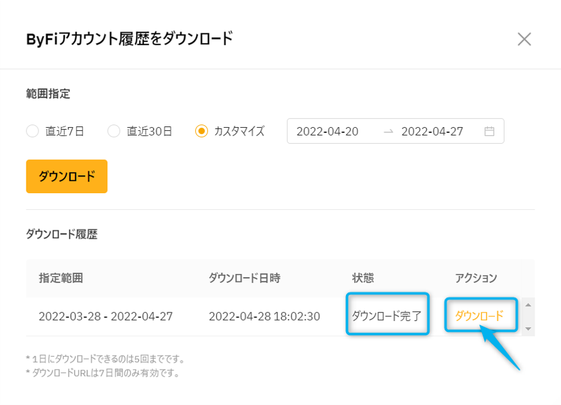
Task: Click the end date 2022-04-27 field
Action: point(432,132)
